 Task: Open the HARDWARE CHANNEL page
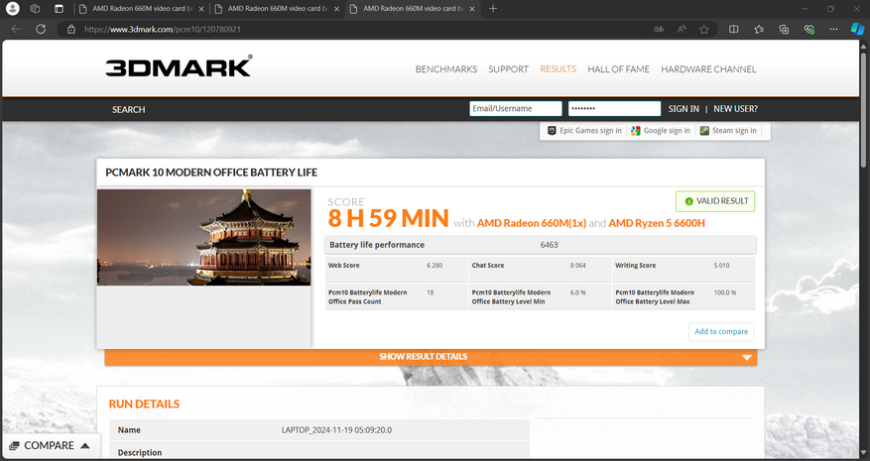[x=708, y=69]
